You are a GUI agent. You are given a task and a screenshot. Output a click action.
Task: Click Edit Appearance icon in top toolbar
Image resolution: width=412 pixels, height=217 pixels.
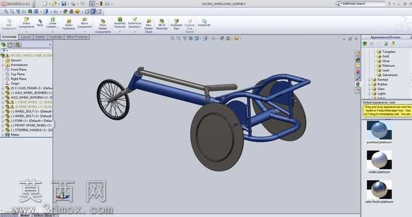tap(65, 12)
